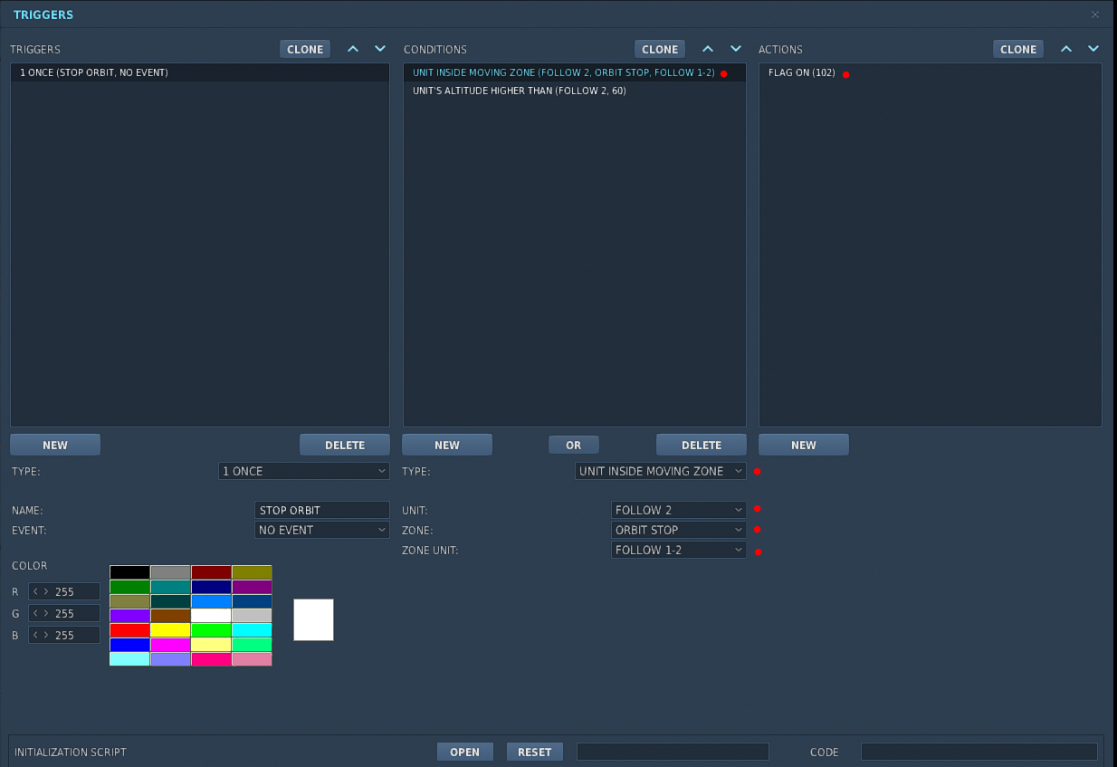Image resolution: width=1117 pixels, height=767 pixels.
Task: Move action up with Actions up arrow
Action: point(1065,49)
